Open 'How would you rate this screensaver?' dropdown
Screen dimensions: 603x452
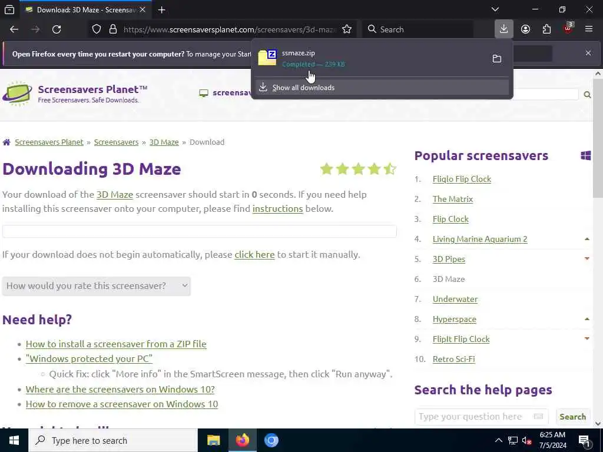pos(96,286)
